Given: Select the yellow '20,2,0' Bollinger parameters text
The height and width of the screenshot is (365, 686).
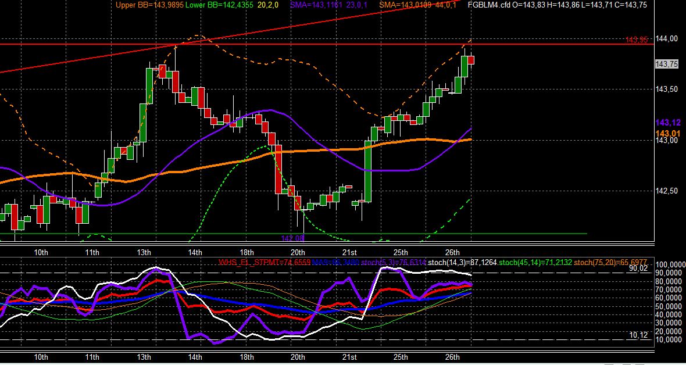Looking at the screenshot, I should 269,5.
